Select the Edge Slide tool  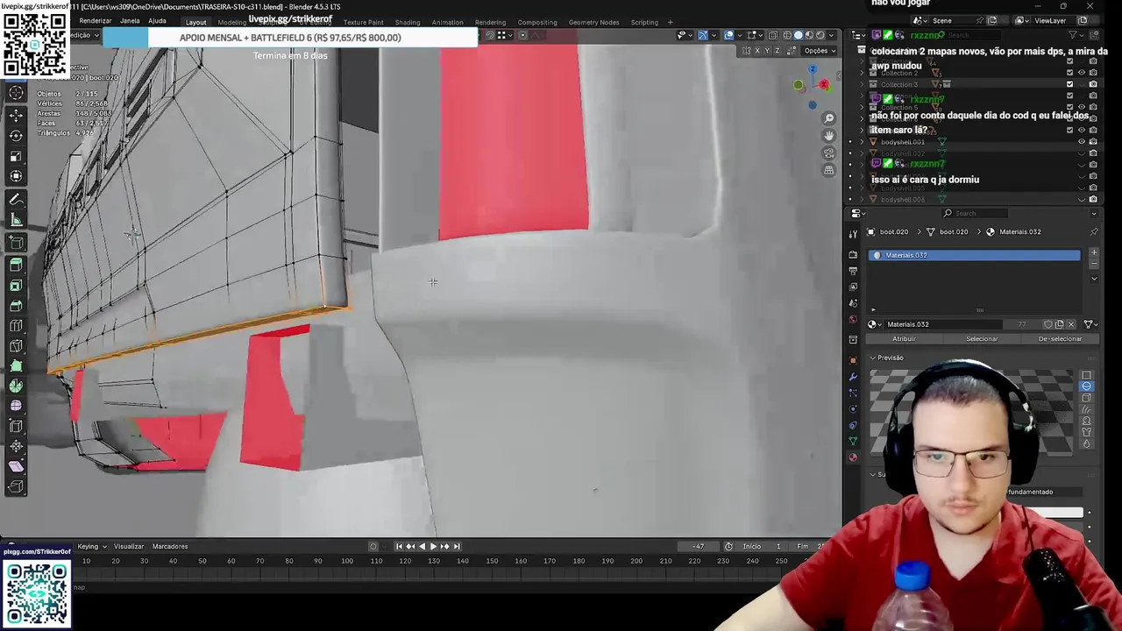(16, 426)
